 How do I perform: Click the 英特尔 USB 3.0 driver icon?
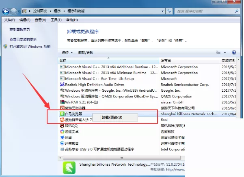point(62,149)
